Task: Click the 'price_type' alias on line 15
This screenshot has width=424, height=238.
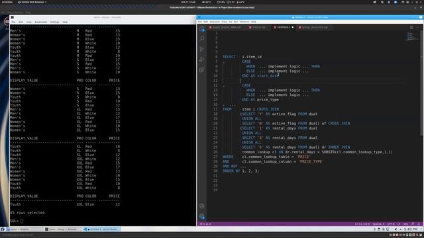Action: pos(268,100)
